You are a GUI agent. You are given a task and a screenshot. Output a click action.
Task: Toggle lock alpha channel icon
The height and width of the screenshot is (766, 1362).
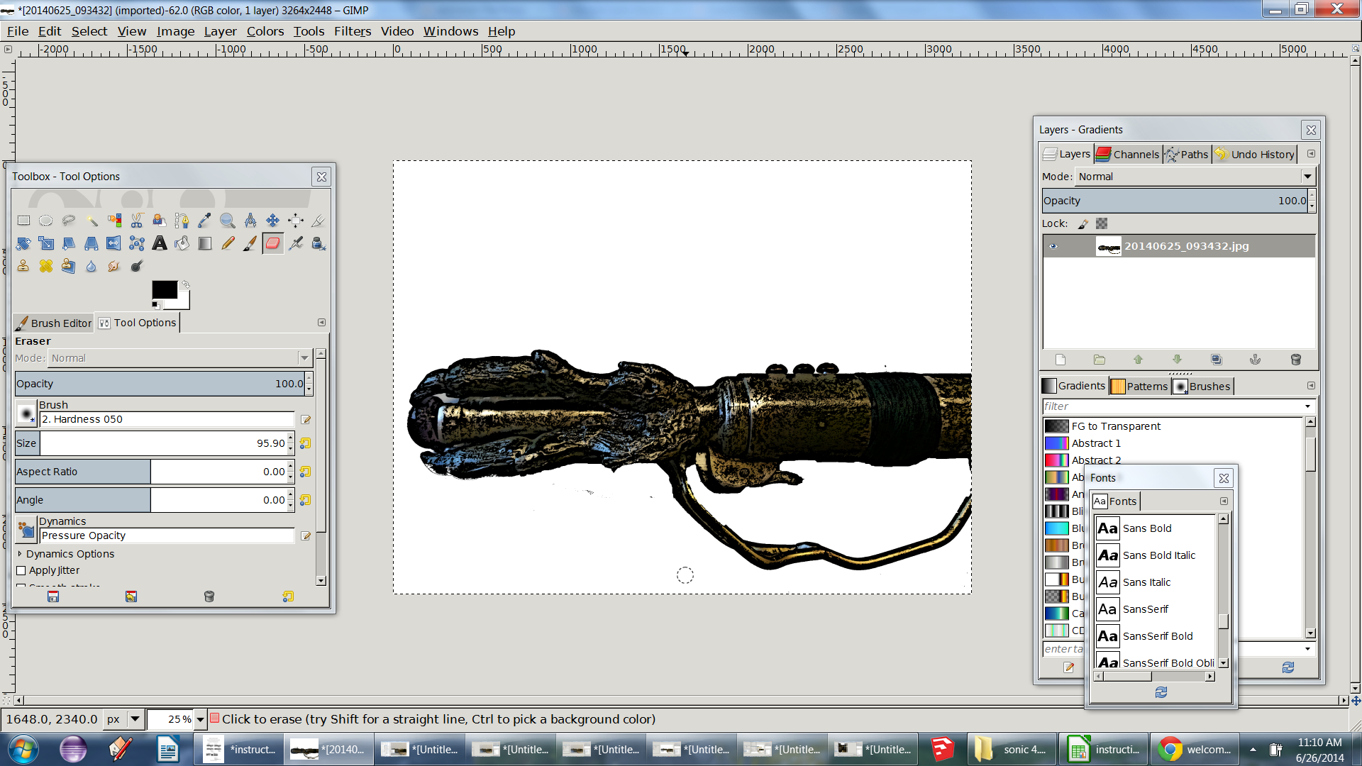click(1101, 223)
